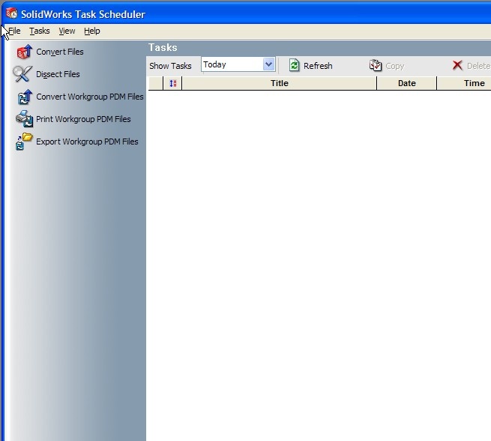Image resolution: width=491 pixels, height=441 pixels.
Task: Click the Copy button label
Action: point(395,66)
